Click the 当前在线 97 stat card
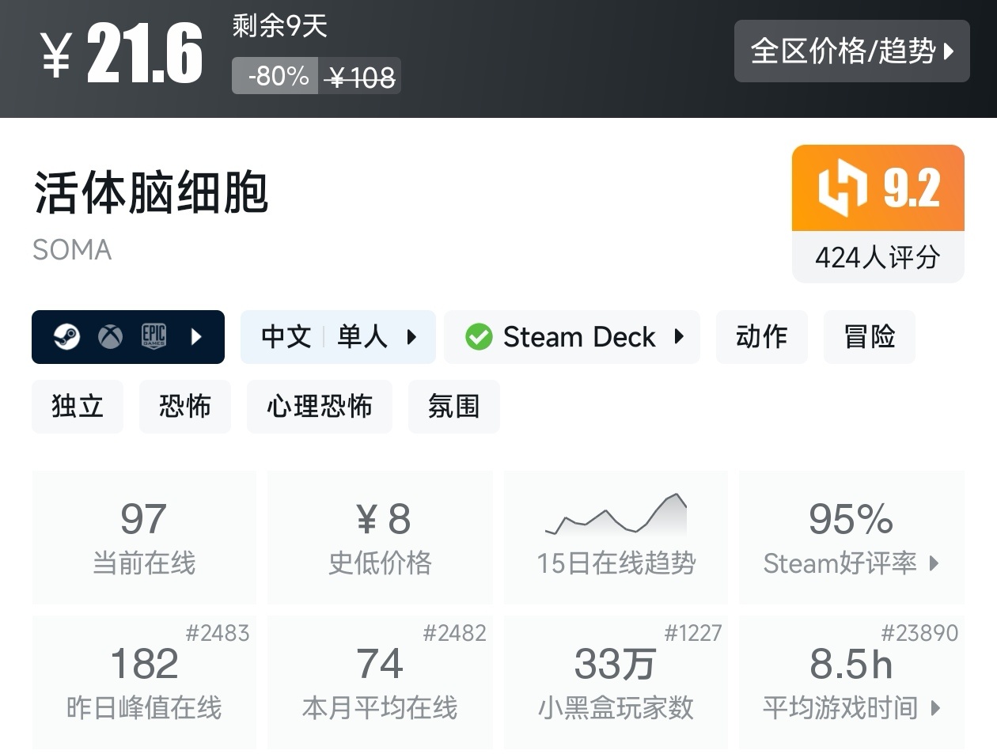 144,537
